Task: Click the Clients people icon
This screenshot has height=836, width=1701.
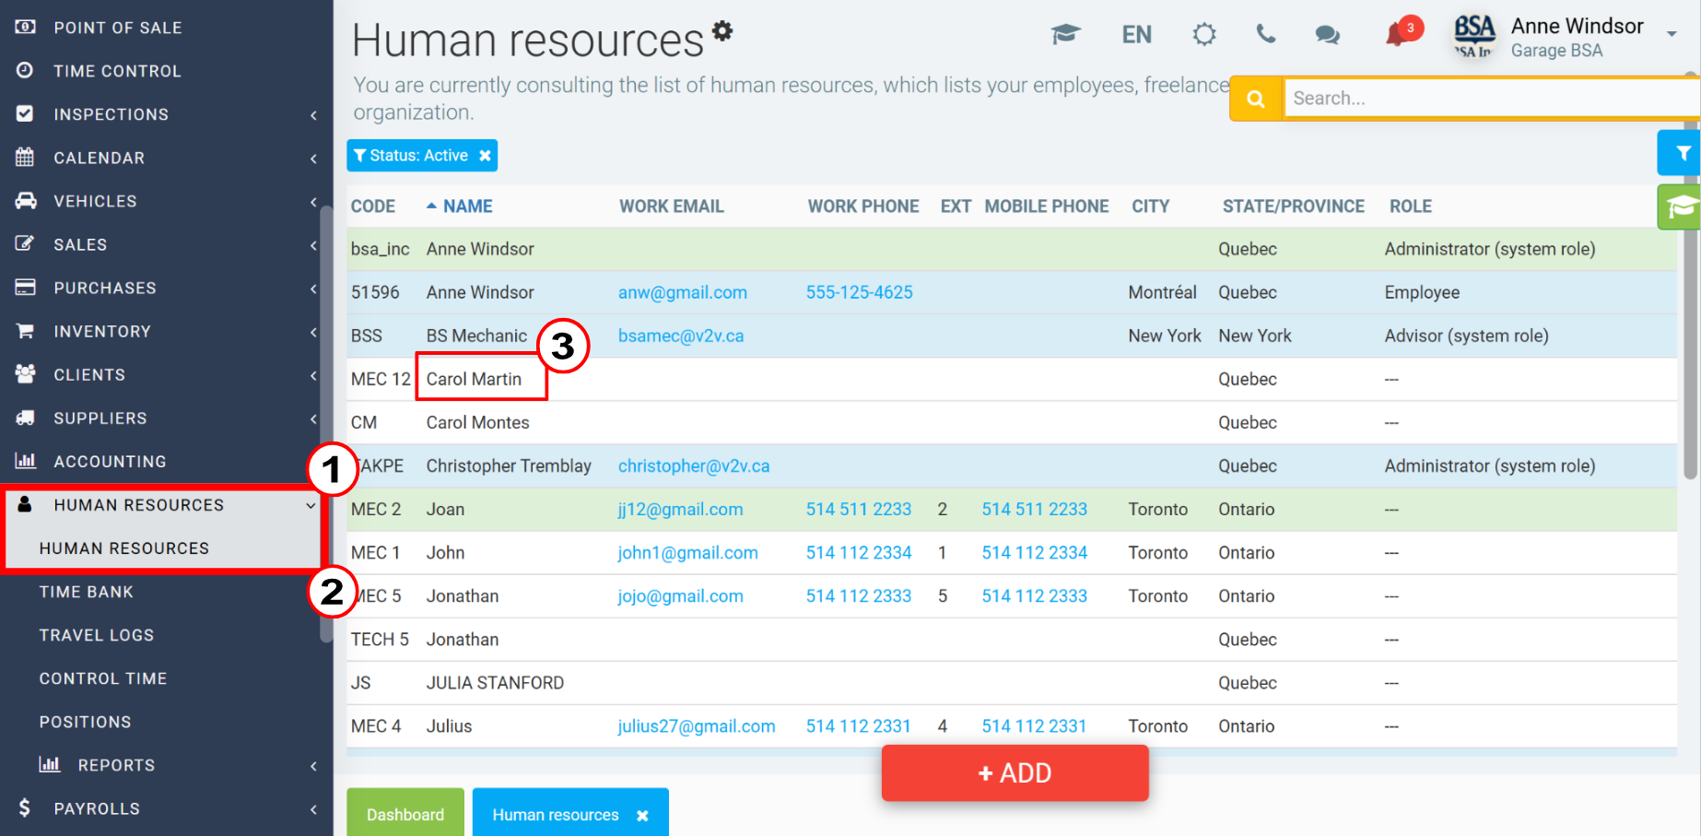Action: [x=25, y=373]
